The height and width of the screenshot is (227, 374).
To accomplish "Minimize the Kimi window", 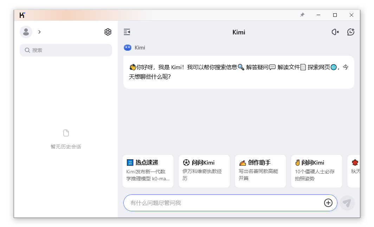I will pos(318,15).
